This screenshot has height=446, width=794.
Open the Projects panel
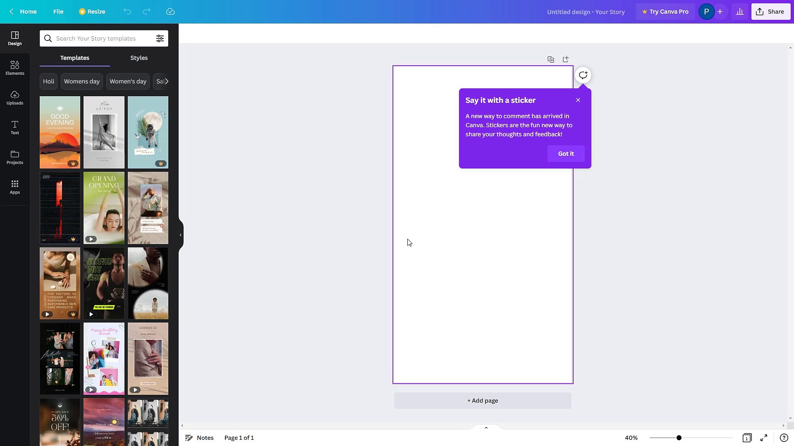tap(15, 157)
